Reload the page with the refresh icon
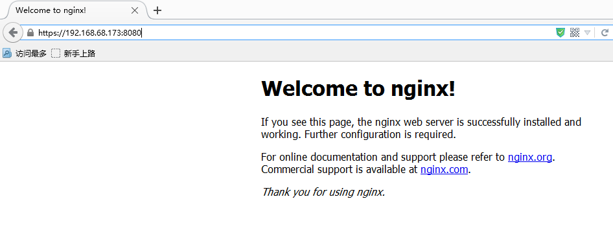Screen dimensions: 613x245 [605, 33]
